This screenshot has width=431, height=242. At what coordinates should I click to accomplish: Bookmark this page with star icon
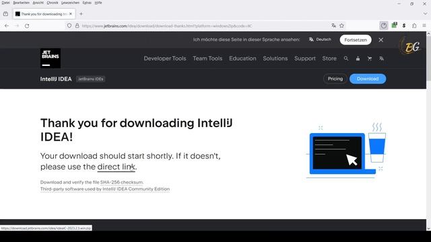tap(341, 26)
